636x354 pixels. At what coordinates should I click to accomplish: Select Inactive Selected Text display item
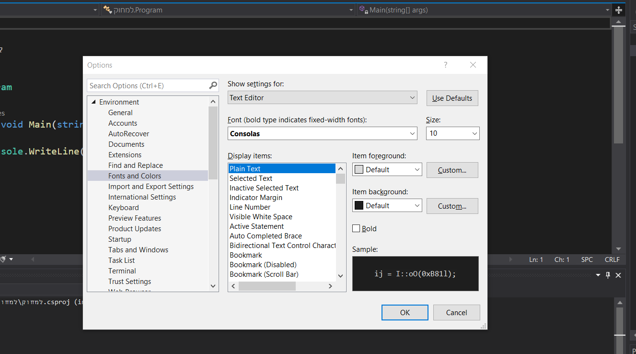[x=282, y=188]
